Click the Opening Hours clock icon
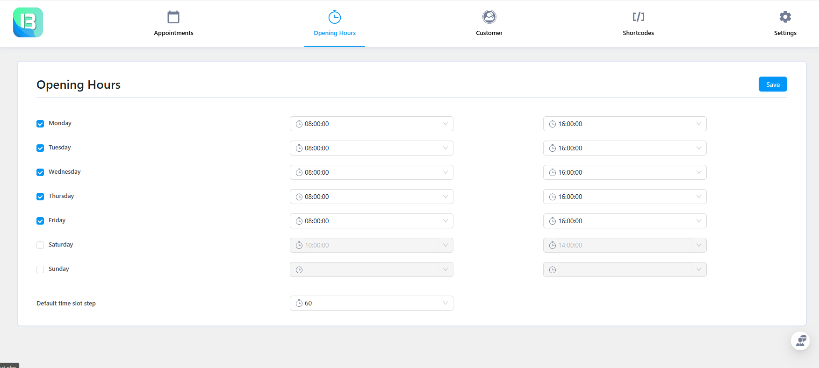Viewport: 819px width, 368px height. pos(335,17)
